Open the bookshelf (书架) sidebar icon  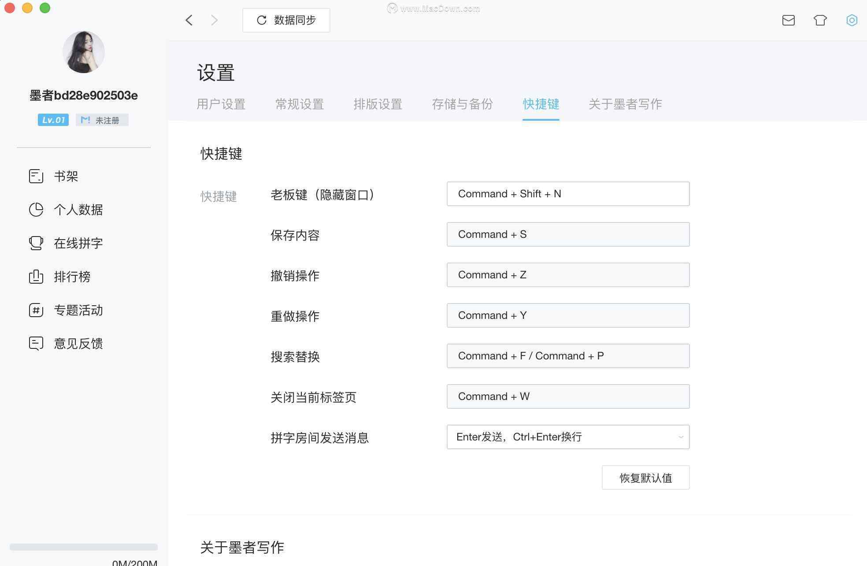pyautogui.click(x=36, y=176)
